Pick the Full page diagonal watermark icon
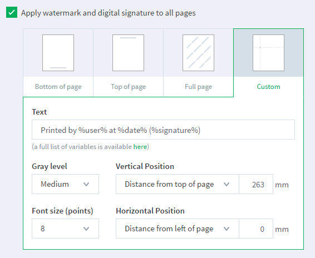315x258 pixels. point(198,53)
